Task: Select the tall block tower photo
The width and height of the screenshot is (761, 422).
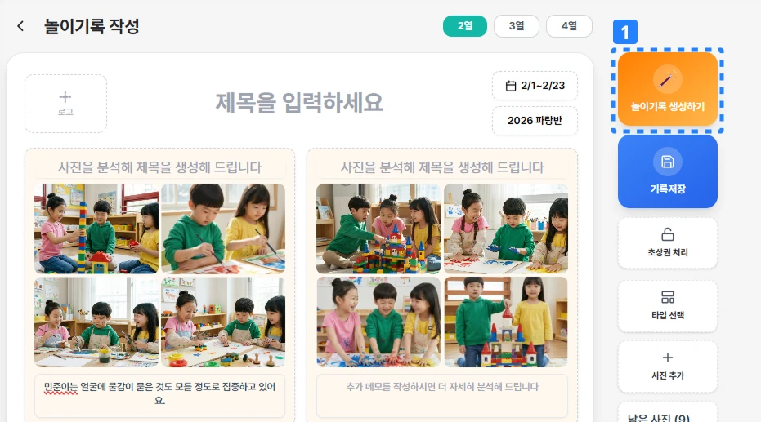Action: point(96,229)
